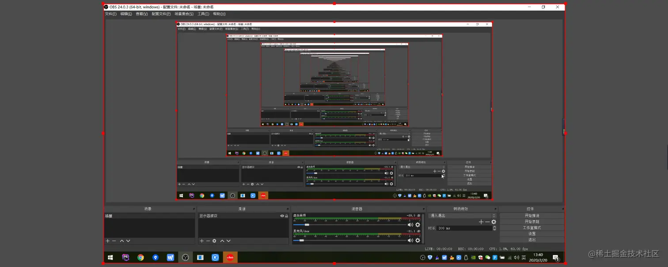The image size is (668, 267).
Task: Open 文件(F) menu
Action: coord(110,14)
